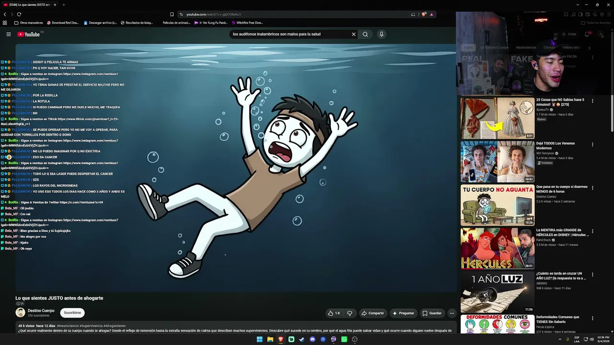The image size is (614, 345).
Task: Open the Brave browser main menu
Action: tap(609, 14)
